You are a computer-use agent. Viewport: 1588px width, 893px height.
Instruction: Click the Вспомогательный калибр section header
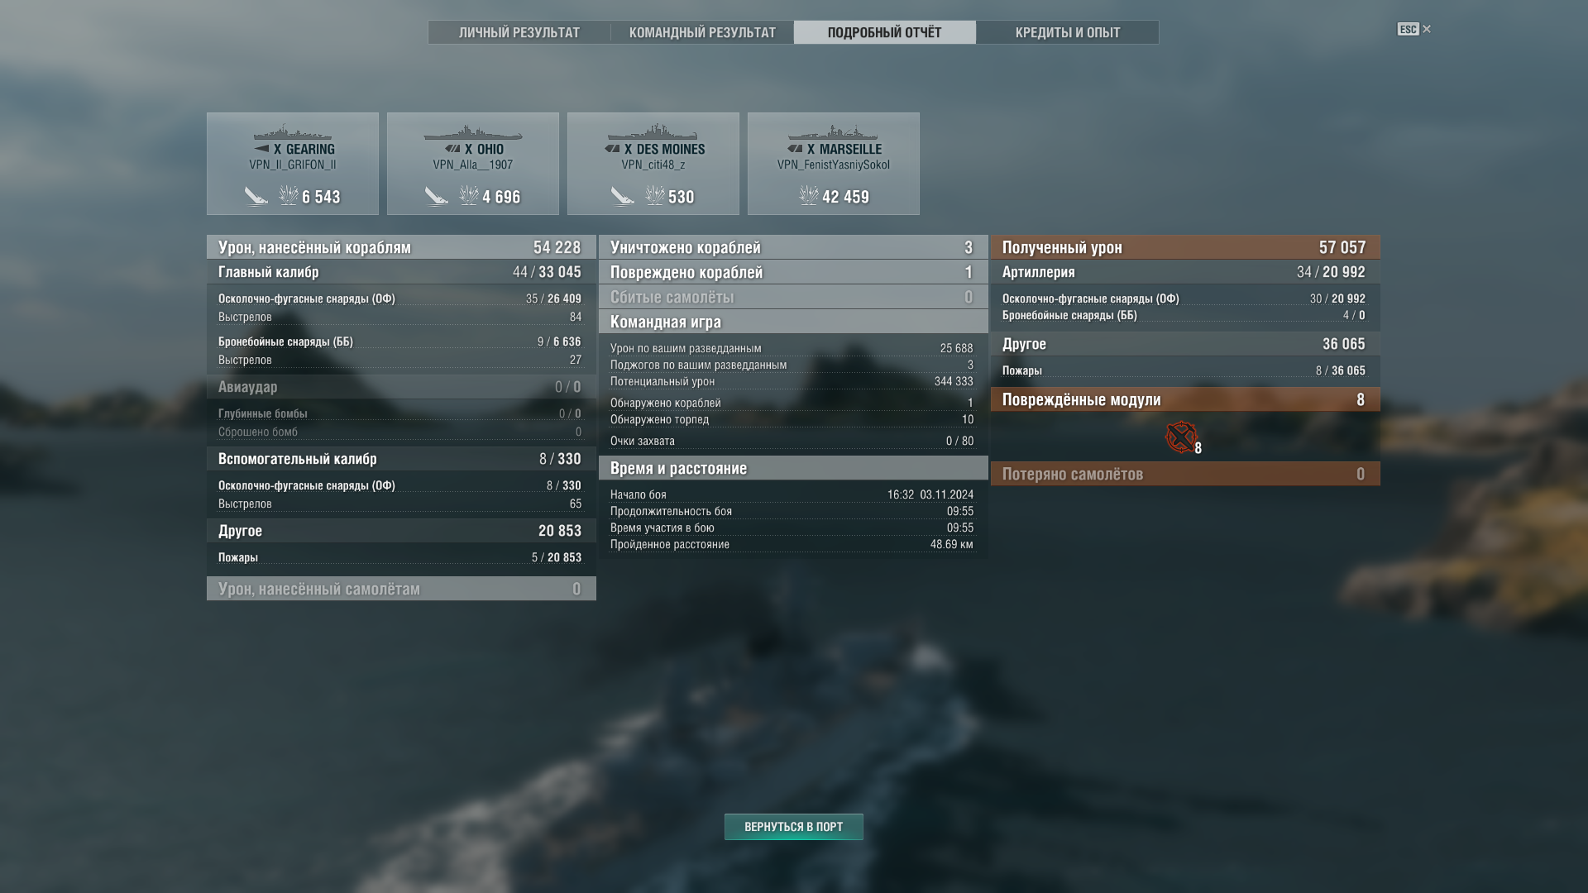pos(401,459)
